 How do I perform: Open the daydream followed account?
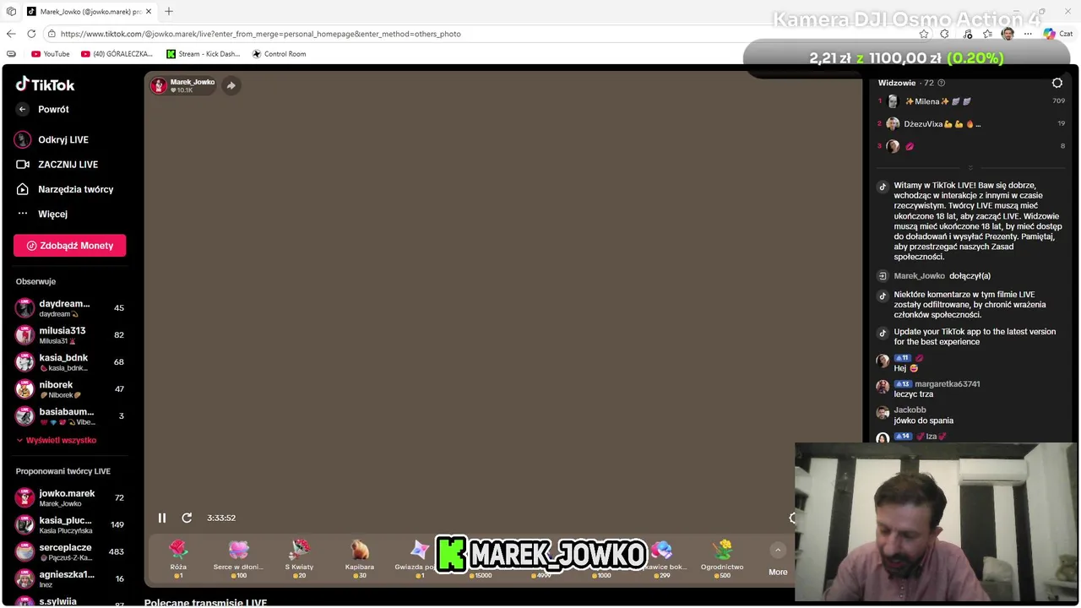69,308
